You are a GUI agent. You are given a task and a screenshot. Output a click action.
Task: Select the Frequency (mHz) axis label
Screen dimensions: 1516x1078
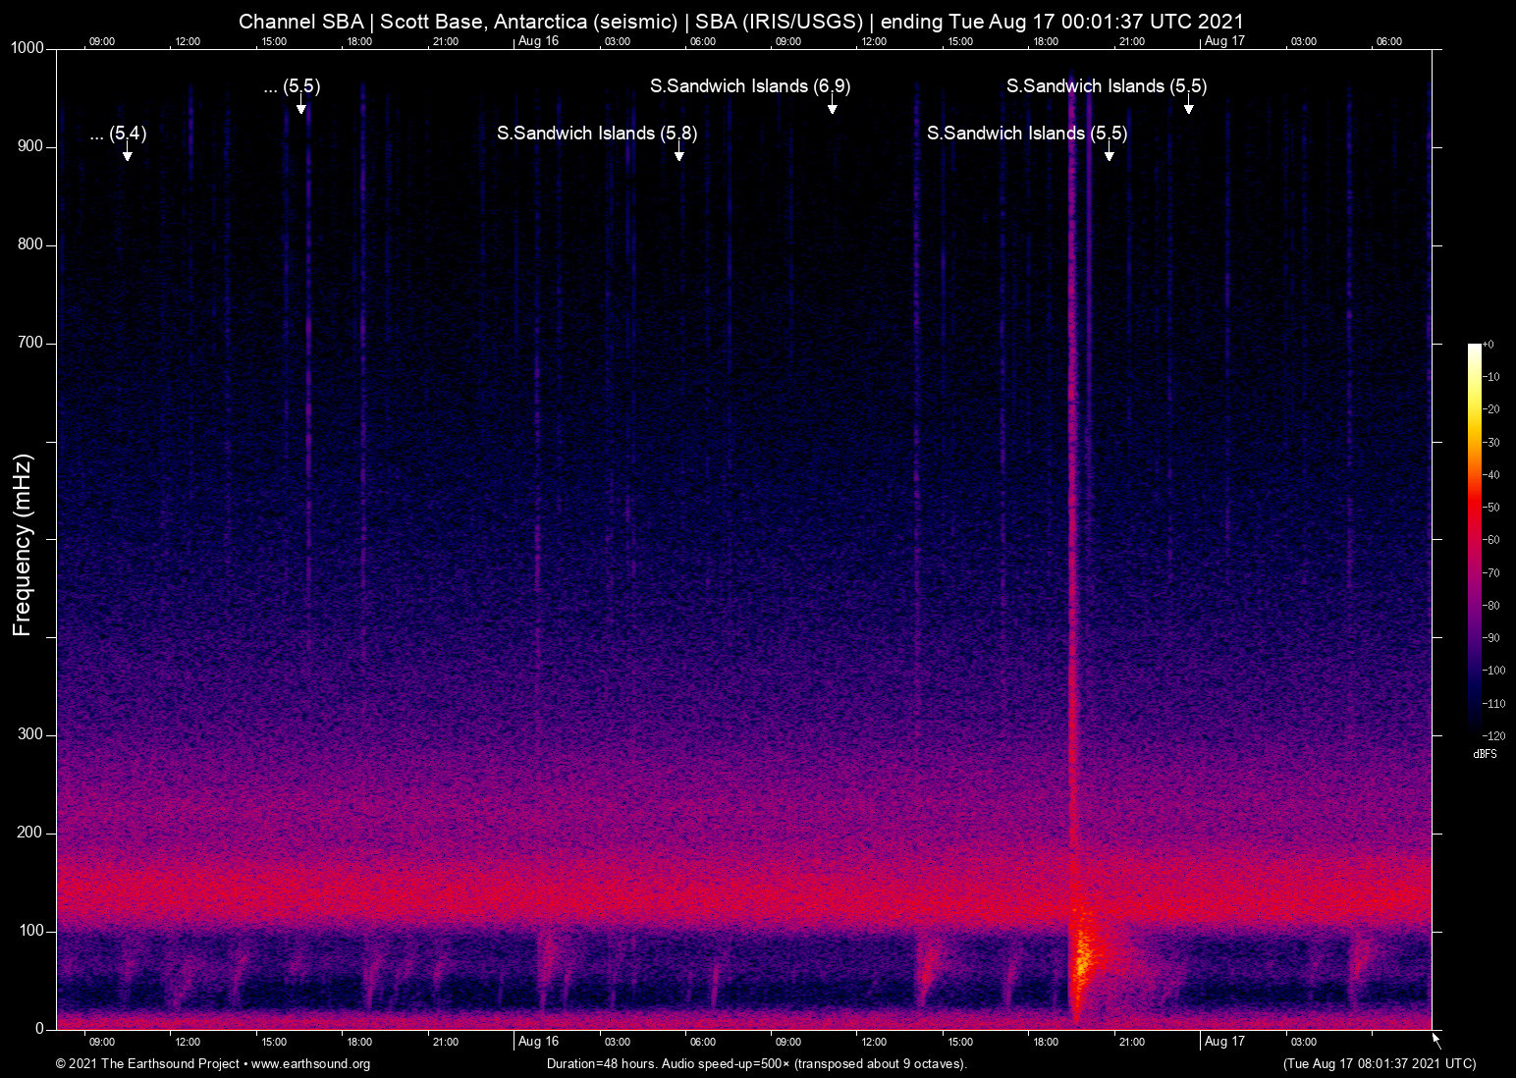click(21, 538)
